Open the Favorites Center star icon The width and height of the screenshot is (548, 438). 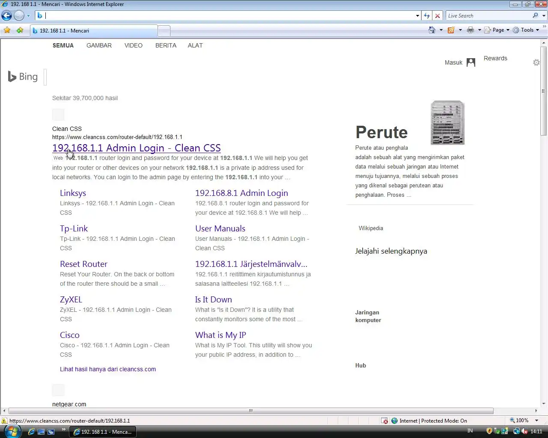(x=7, y=30)
